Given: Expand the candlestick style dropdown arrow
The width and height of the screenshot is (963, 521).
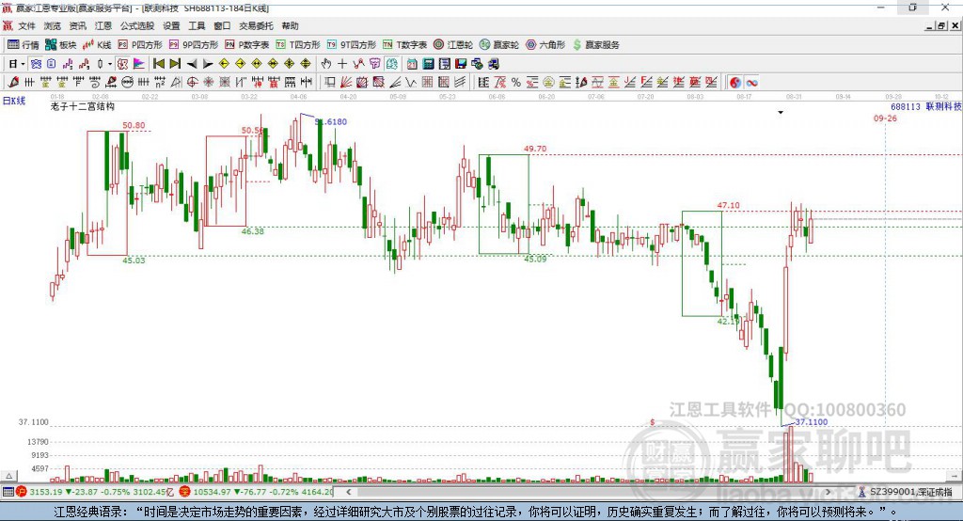Looking at the screenshot, I should [x=110, y=64].
